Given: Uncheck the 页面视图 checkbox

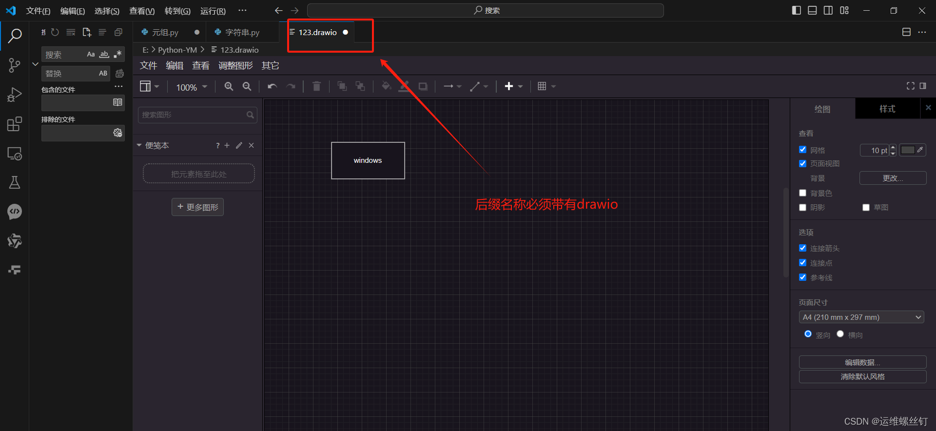Looking at the screenshot, I should (802, 163).
